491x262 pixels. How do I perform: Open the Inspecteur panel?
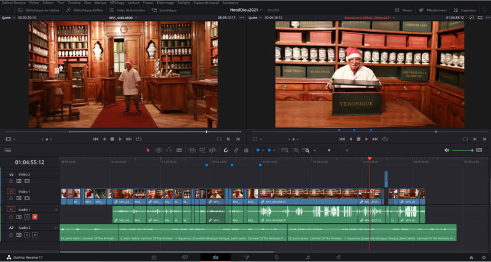click(x=465, y=10)
